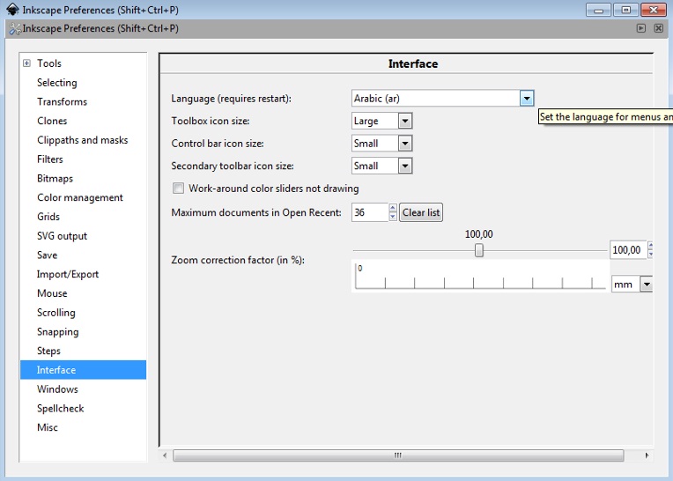Open Secondary toolbar icon size dropdown
This screenshot has width=673, height=481.
pyautogui.click(x=404, y=166)
